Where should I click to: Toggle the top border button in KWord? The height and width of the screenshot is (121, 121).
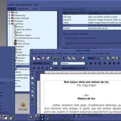[x=43, y=68]
